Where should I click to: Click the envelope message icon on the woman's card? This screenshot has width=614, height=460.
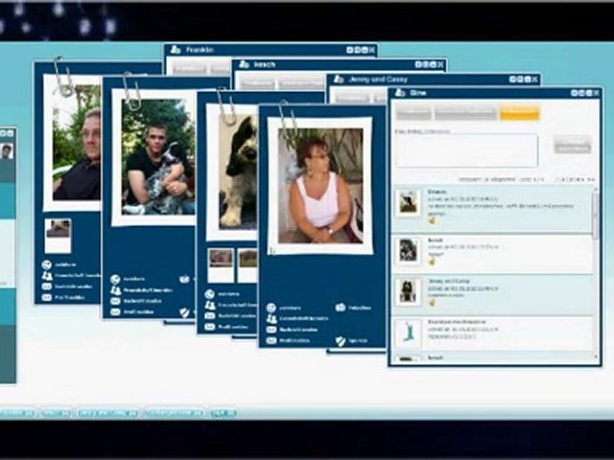tap(272, 330)
